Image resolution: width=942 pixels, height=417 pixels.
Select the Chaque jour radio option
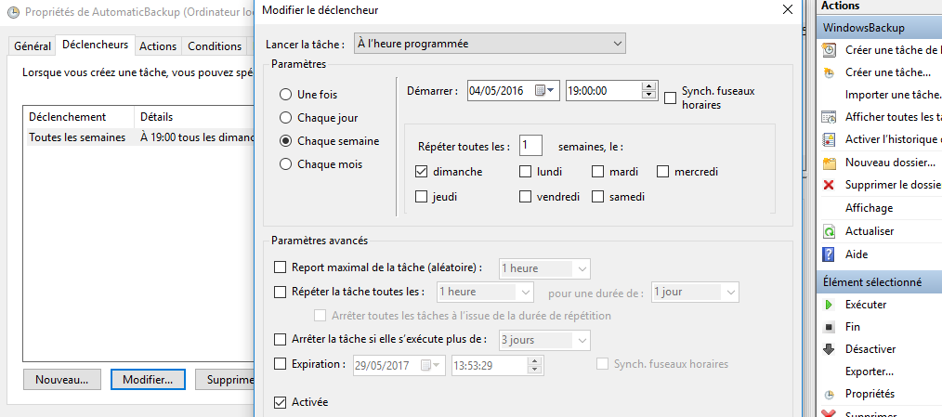coord(286,118)
